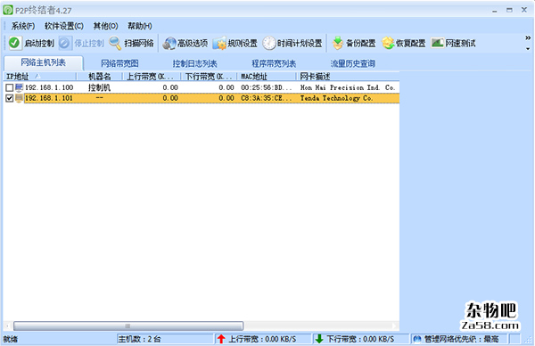Open 高级选项 via its globe icon
This screenshot has height=346, width=535.
click(169, 44)
